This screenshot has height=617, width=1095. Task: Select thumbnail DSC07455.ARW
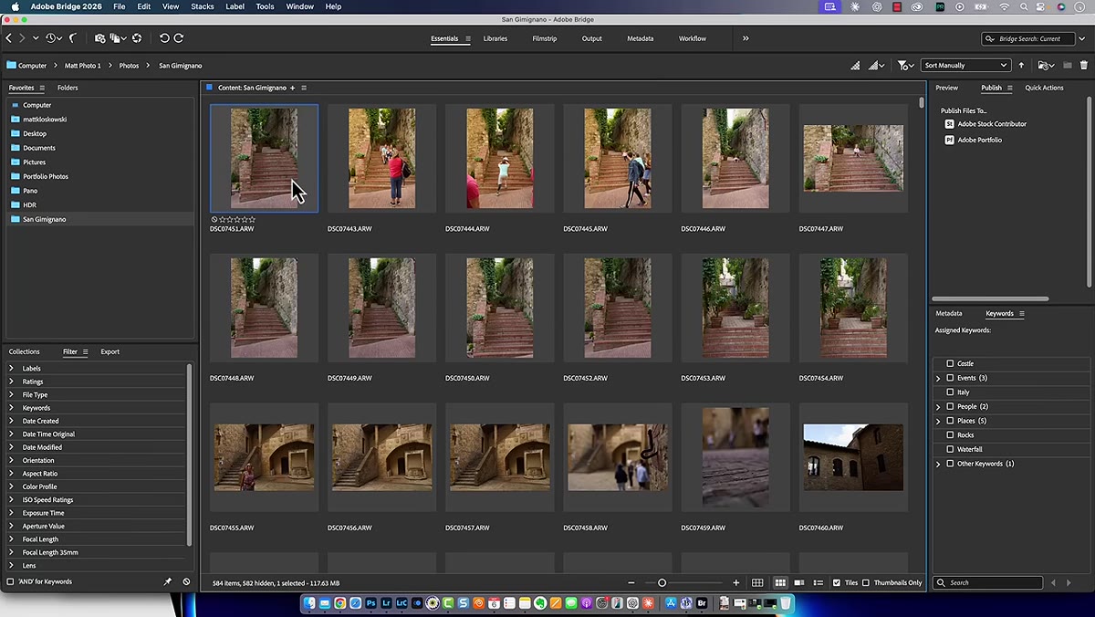pos(264,457)
